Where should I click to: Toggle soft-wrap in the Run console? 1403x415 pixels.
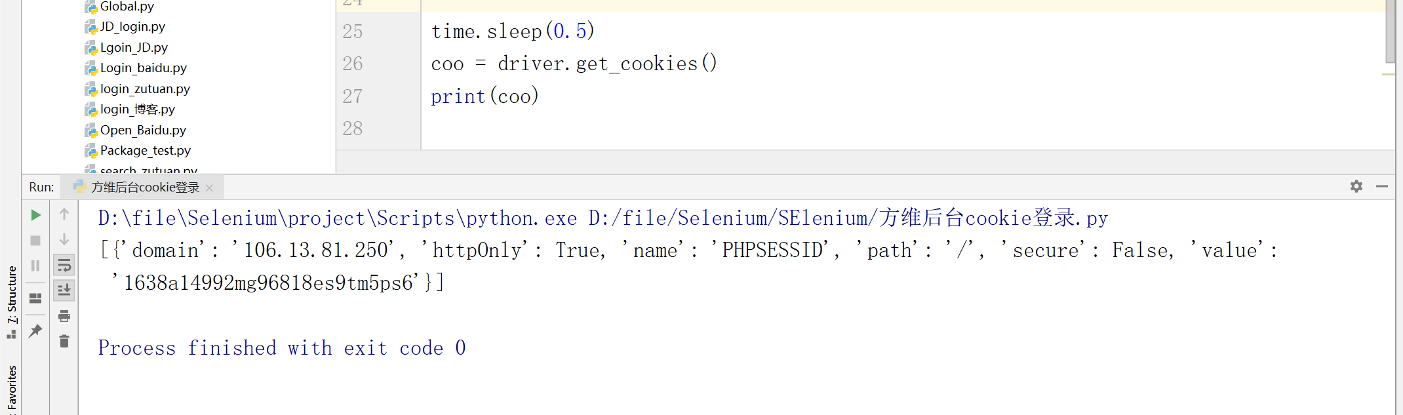click(64, 266)
